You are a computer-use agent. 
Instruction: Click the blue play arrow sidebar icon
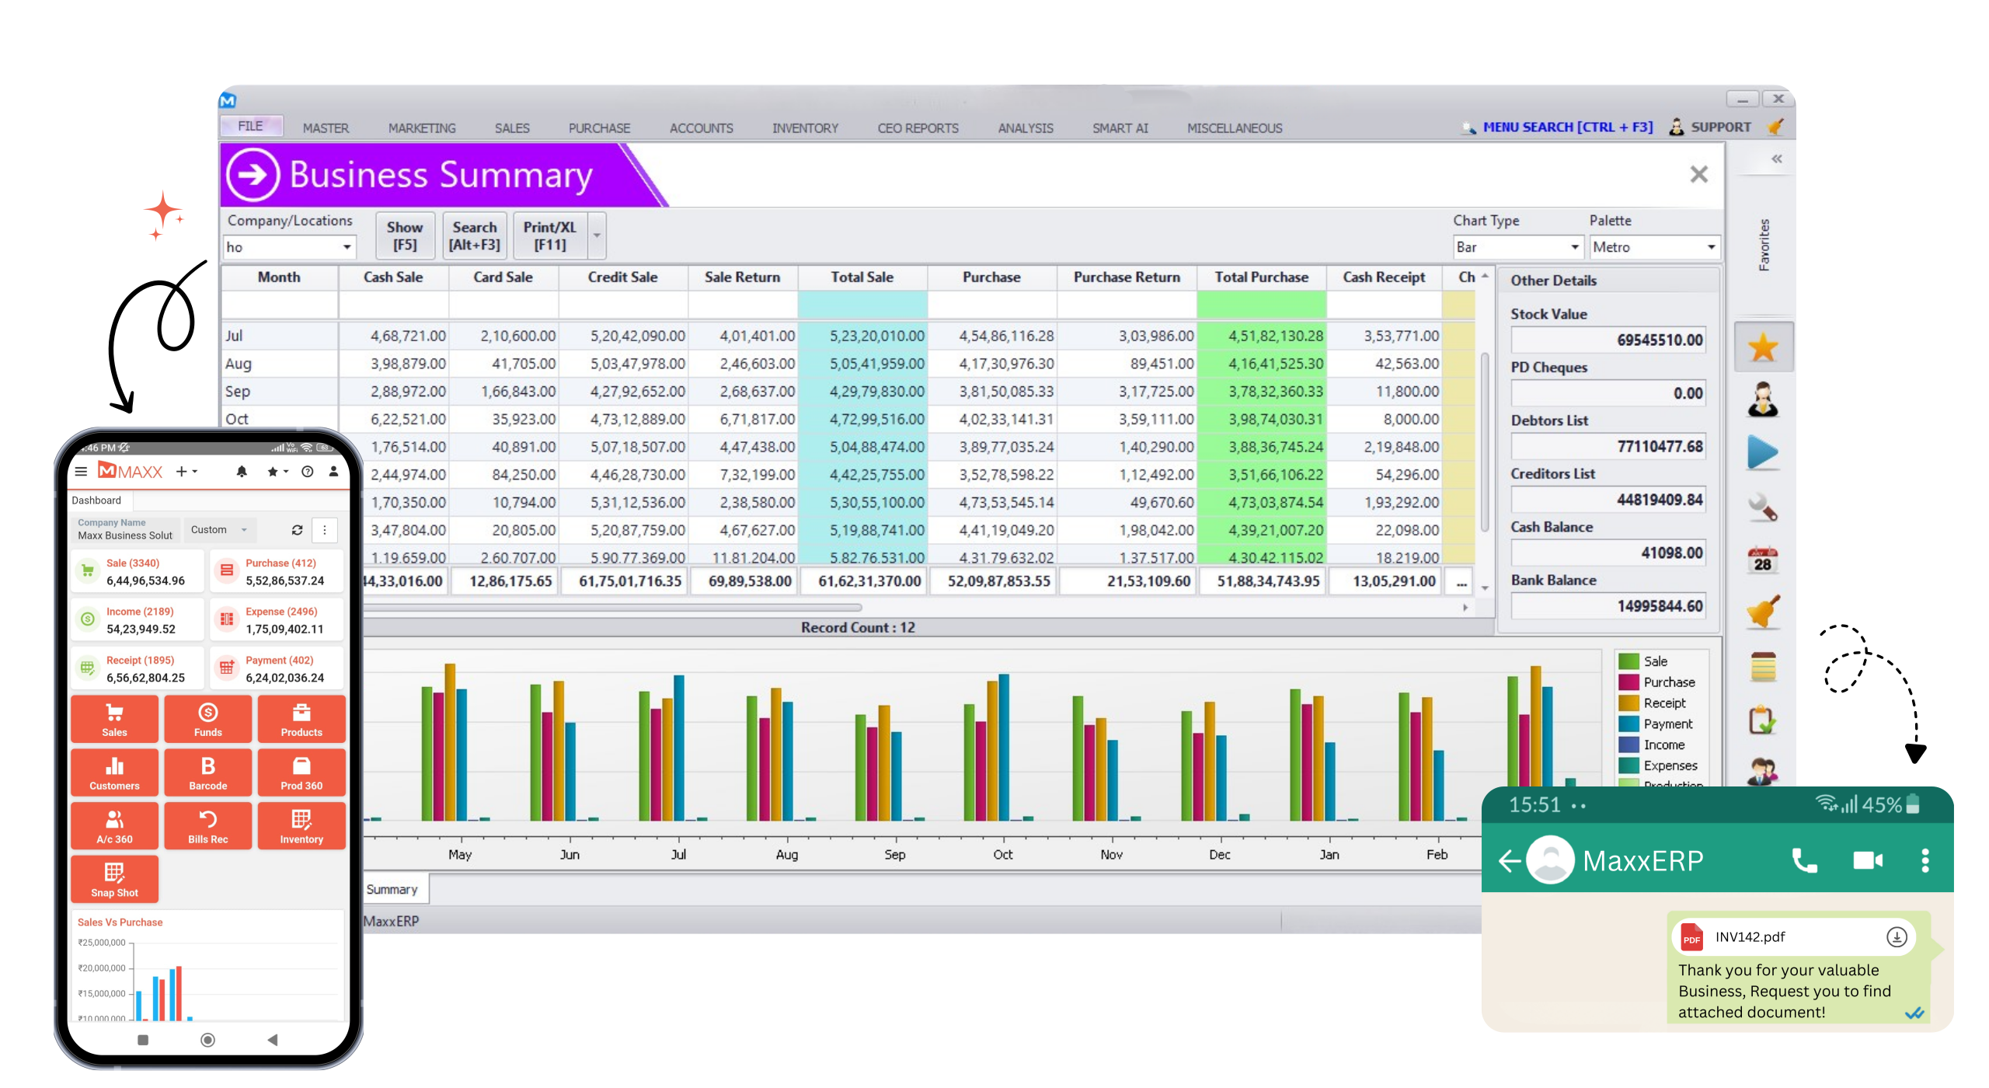pyautogui.click(x=1763, y=453)
